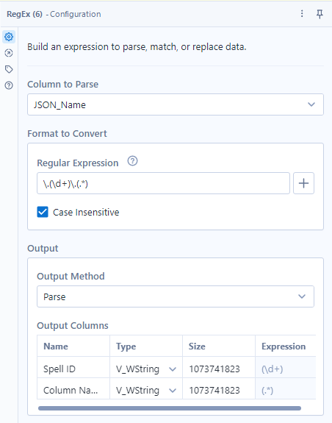332x423 pixels.
Task: Change the Spell ID type dropdown
Action: coord(146,369)
